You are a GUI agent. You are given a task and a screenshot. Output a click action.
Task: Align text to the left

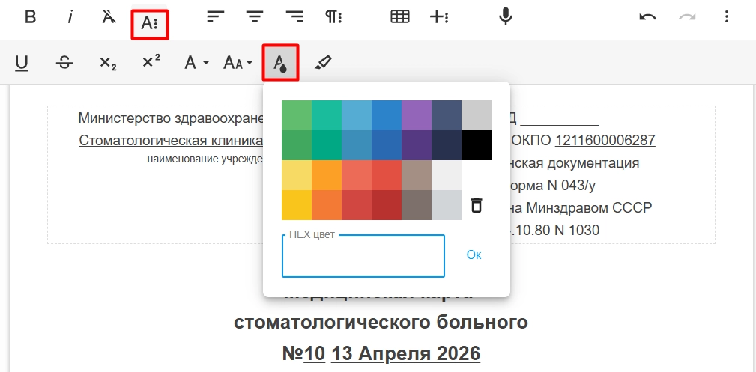[216, 17]
